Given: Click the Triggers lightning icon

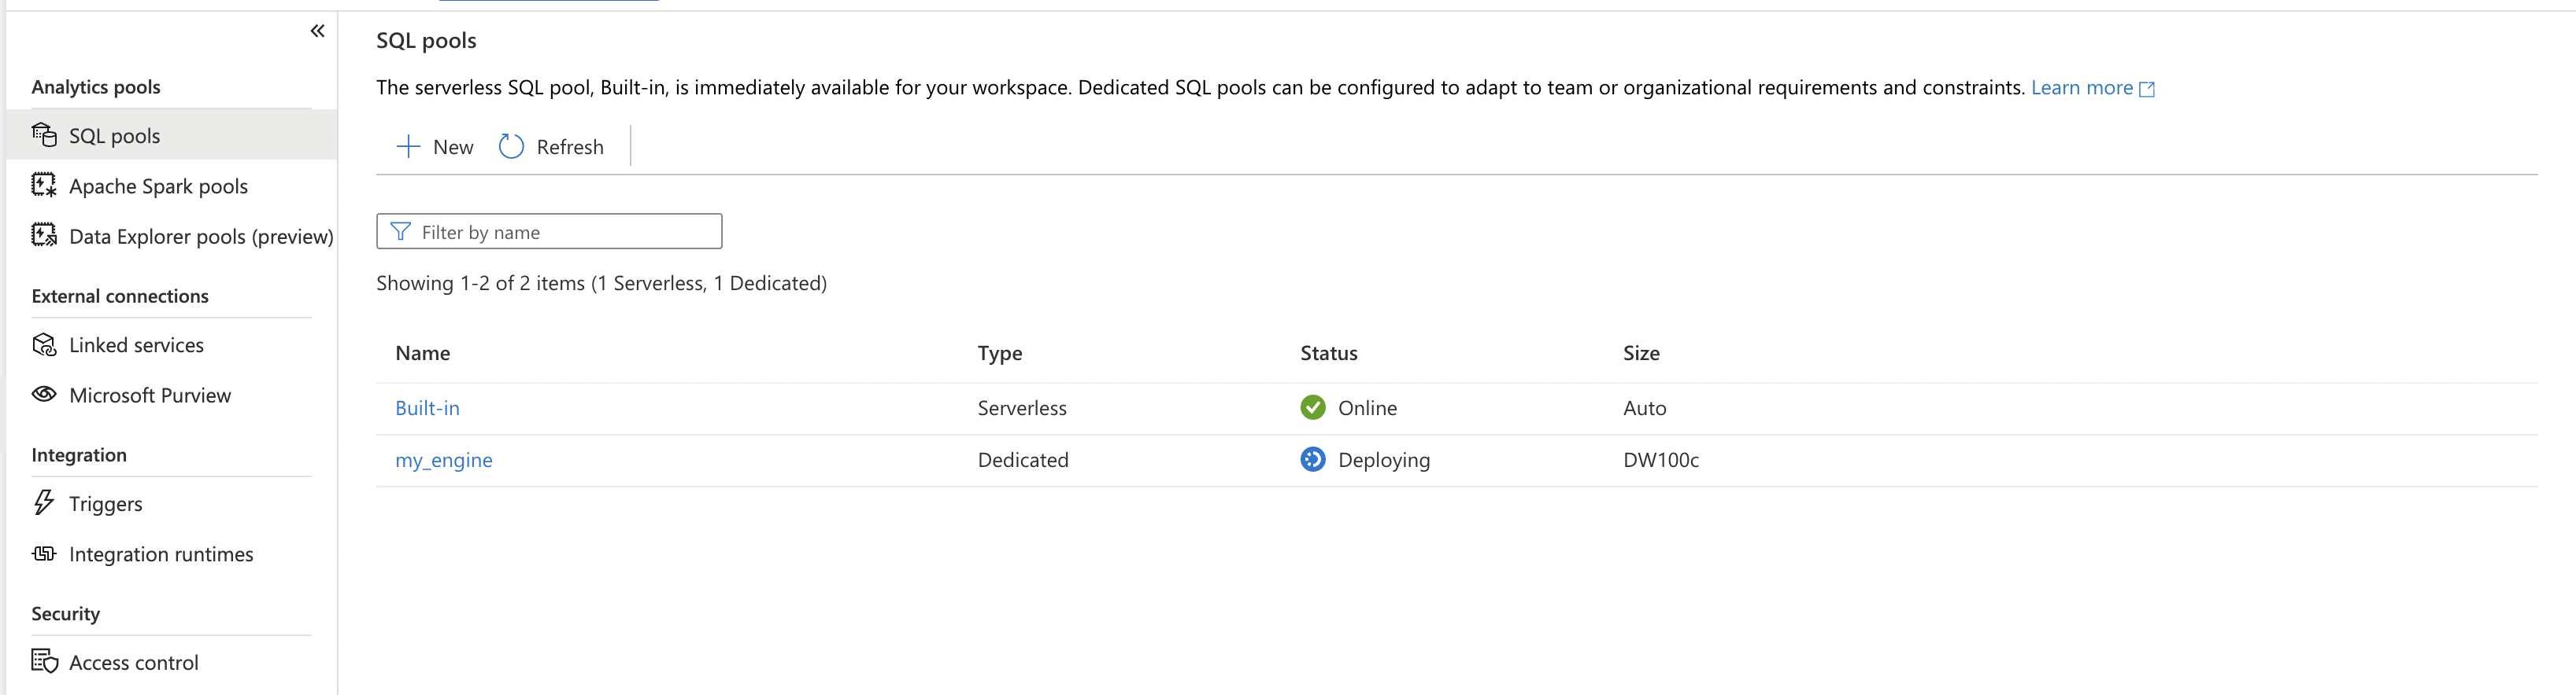Looking at the screenshot, I should point(43,502).
